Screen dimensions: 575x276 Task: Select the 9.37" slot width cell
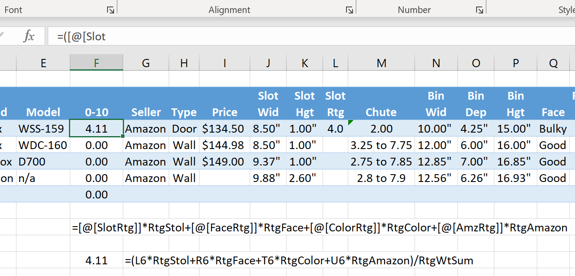click(x=268, y=162)
